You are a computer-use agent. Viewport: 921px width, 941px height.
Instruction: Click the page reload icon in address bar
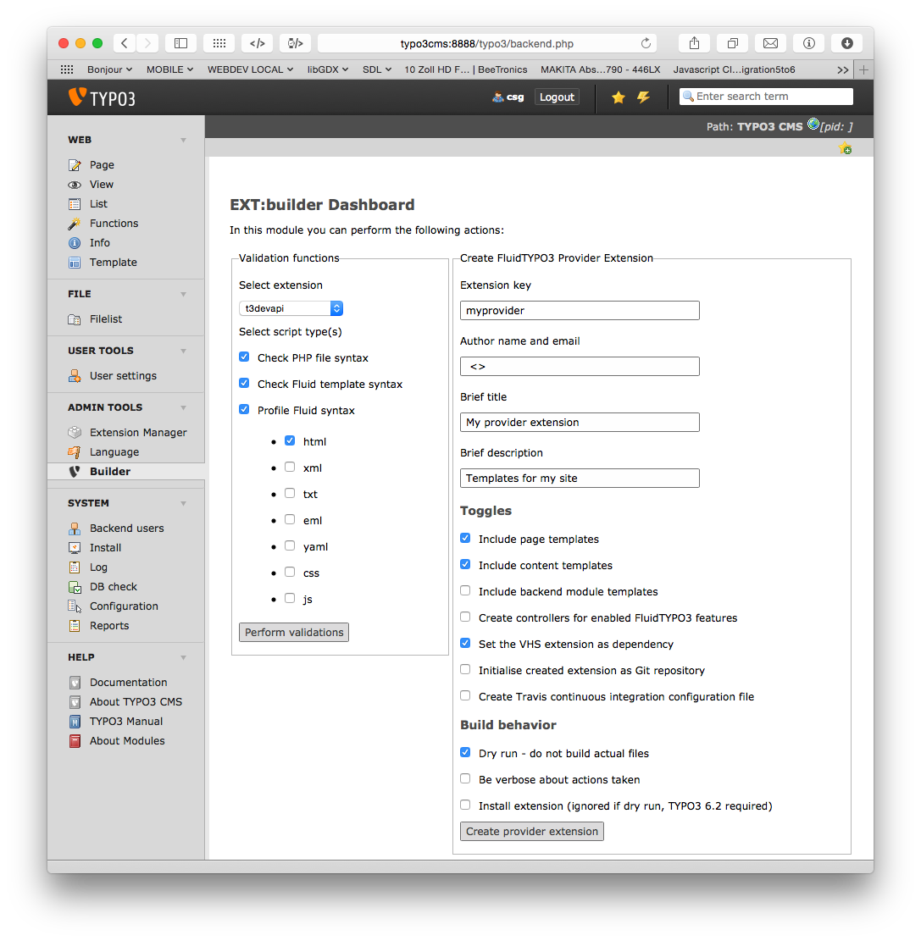pyautogui.click(x=646, y=43)
